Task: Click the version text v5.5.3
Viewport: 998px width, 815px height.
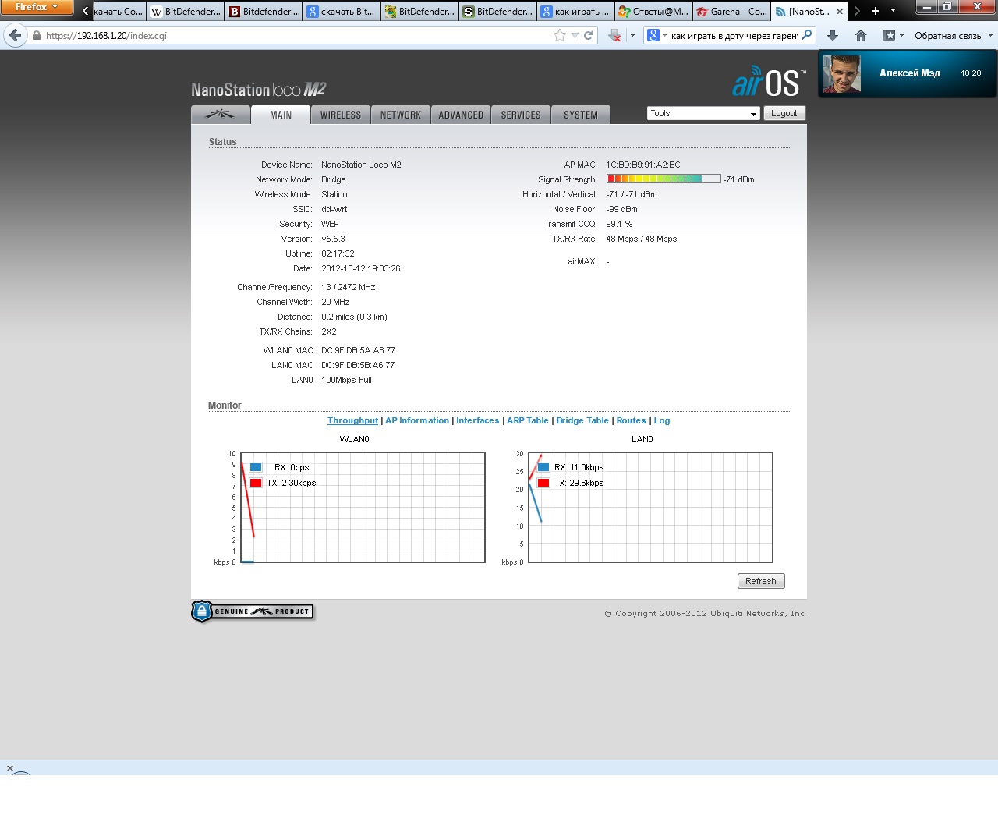Action: click(333, 239)
